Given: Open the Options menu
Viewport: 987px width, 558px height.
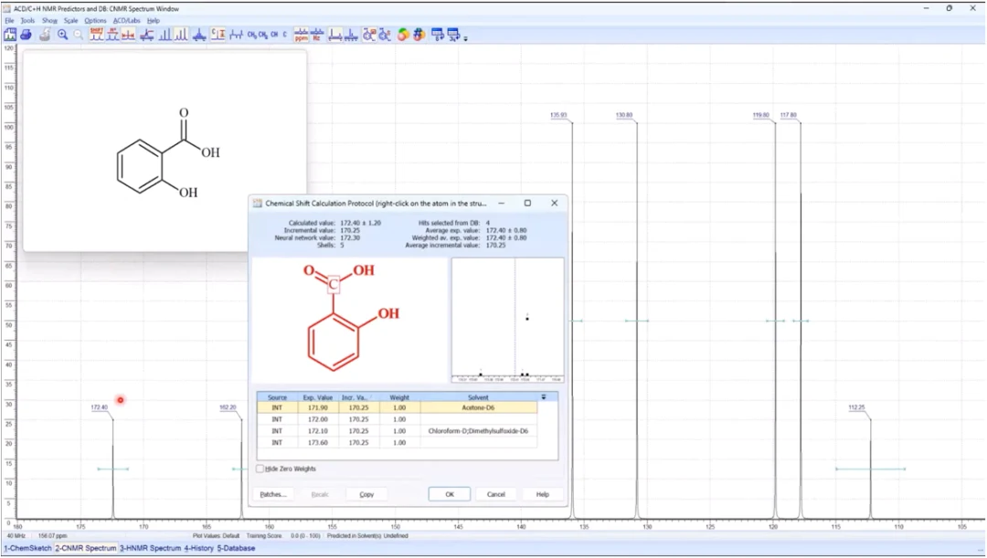Looking at the screenshot, I should [x=95, y=21].
